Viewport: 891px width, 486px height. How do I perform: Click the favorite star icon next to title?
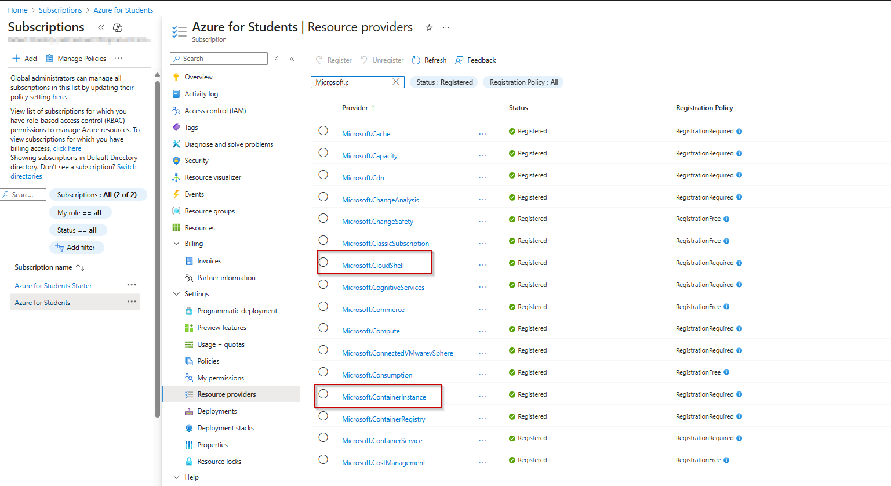coord(429,28)
